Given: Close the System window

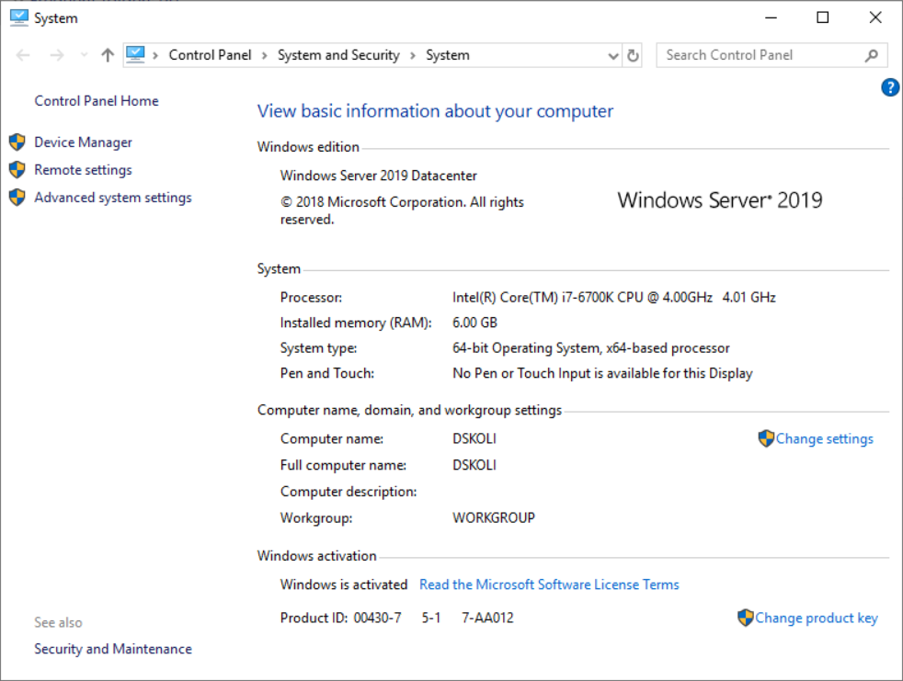Looking at the screenshot, I should click(875, 17).
